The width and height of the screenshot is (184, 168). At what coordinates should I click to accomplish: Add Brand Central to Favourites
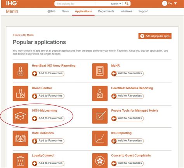(x=48, y=96)
